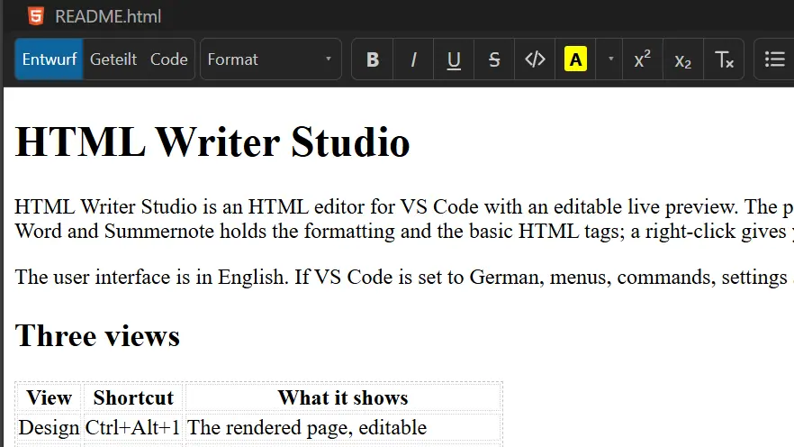Click line beginning 'HTML Writer Studio is'
This screenshot has height=447, width=794.
click(x=404, y=206)
